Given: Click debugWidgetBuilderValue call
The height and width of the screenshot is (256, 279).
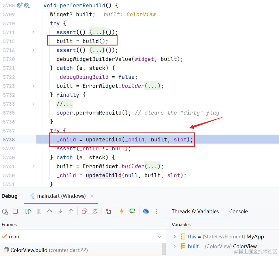Looking at the screenshot, I should point(120,59).
